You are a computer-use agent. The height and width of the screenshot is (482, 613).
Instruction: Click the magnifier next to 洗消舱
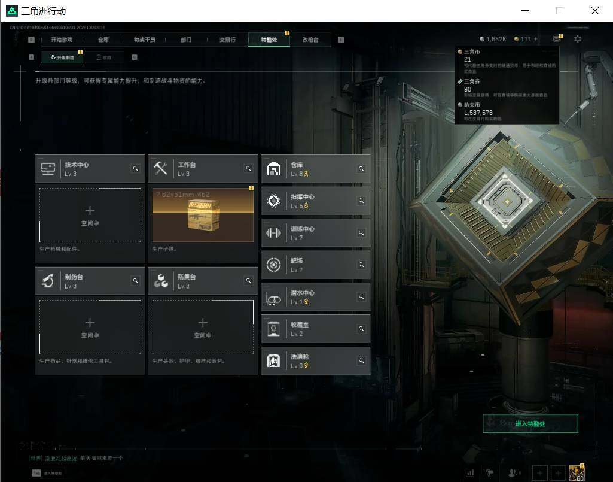coord(361,360)
